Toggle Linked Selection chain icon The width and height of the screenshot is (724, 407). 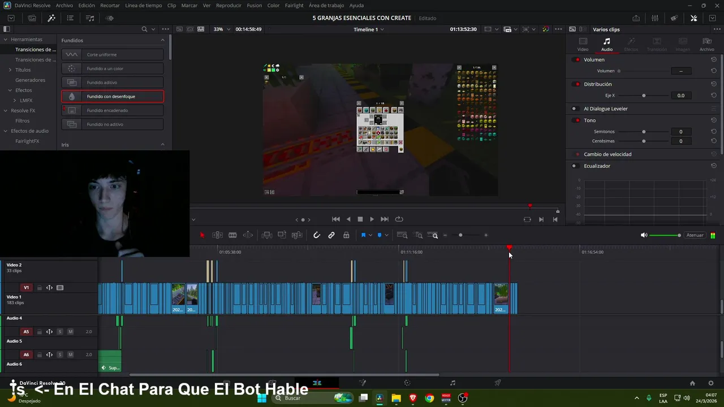click(331, 235)
